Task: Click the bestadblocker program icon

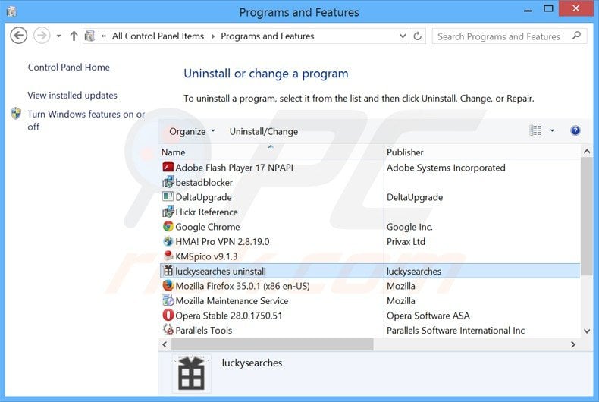Action: click(x=168, y=182)
